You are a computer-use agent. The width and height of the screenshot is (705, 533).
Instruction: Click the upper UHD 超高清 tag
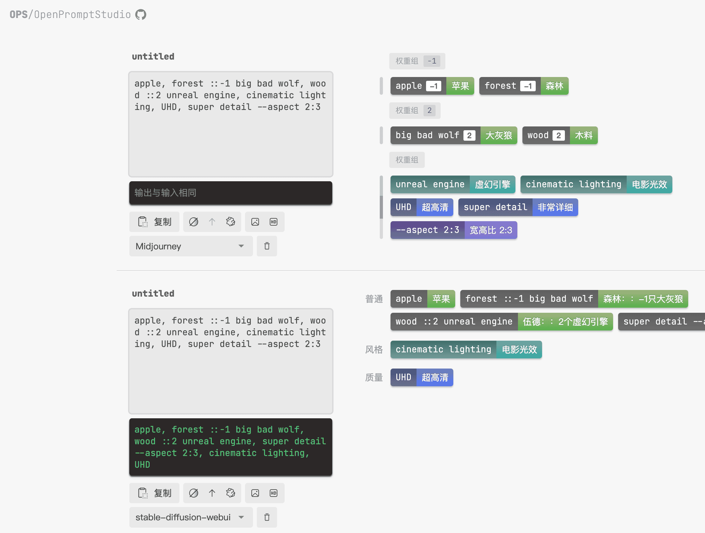coord(422,208)
